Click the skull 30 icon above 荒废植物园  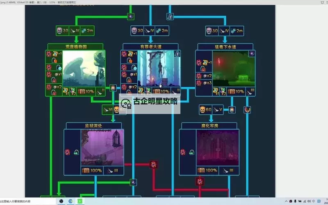pyautogui.click(x=59, y=30)
